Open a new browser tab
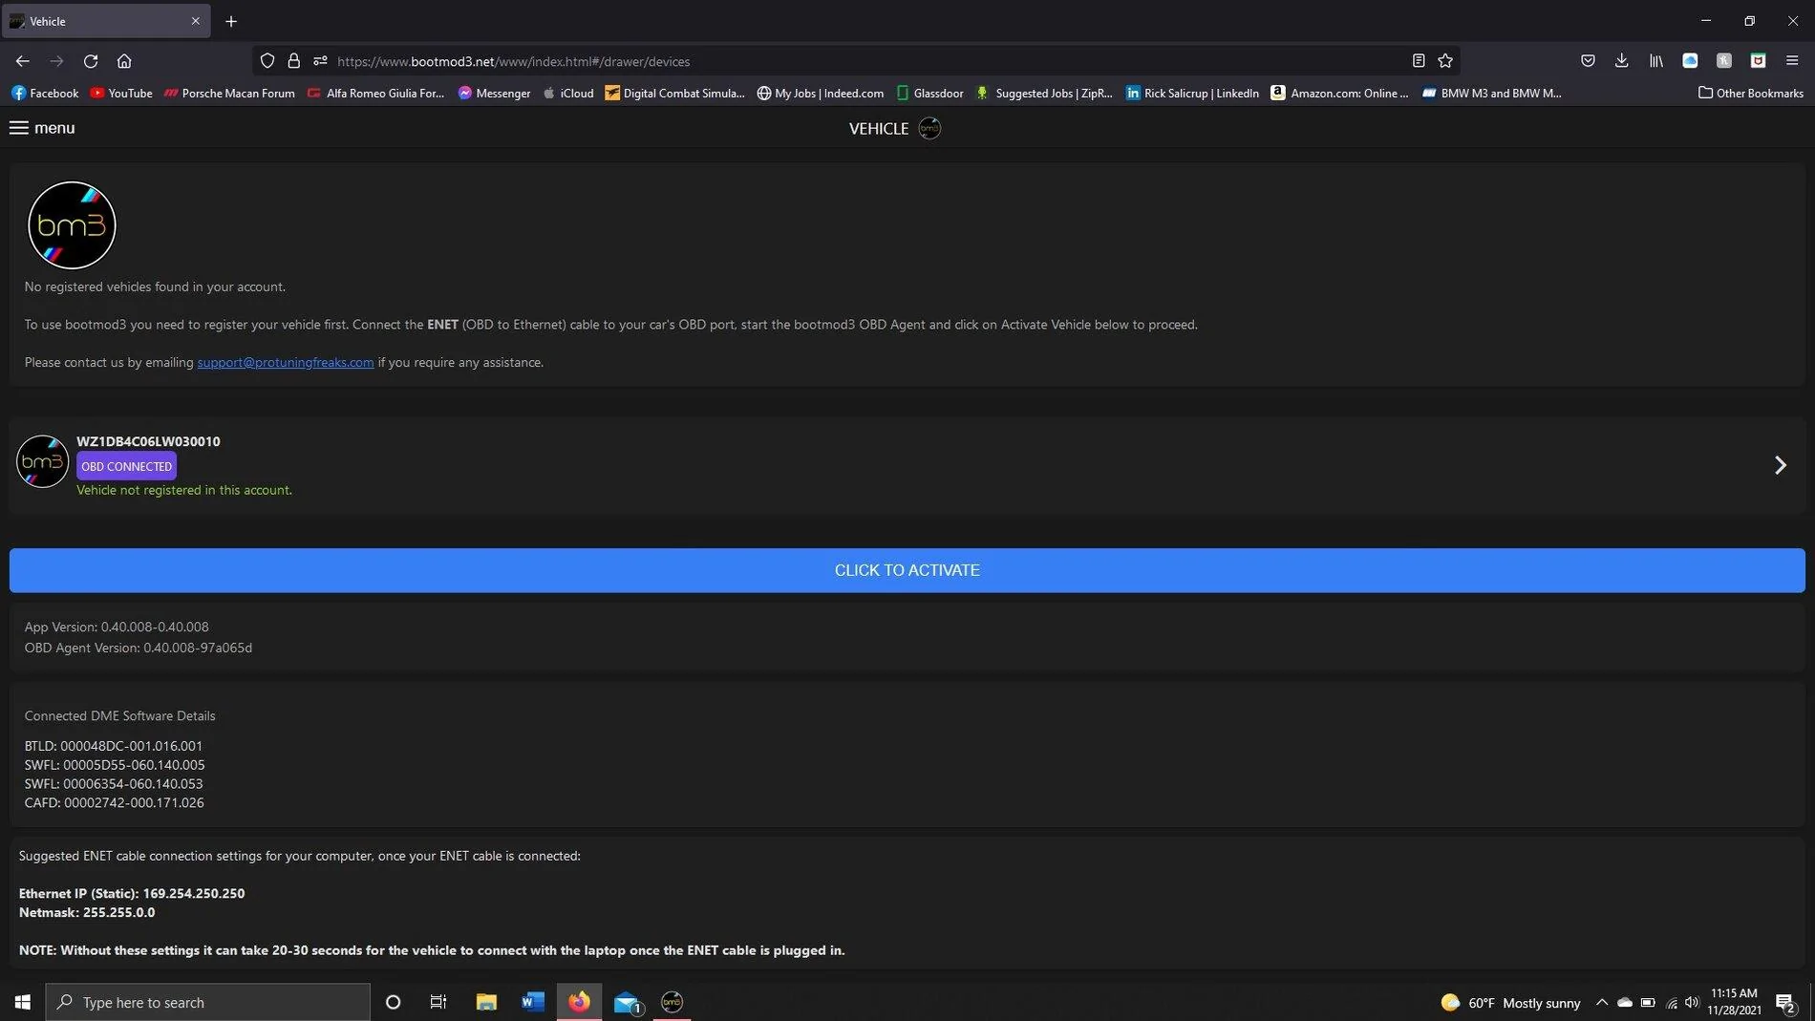 point(231,21)
